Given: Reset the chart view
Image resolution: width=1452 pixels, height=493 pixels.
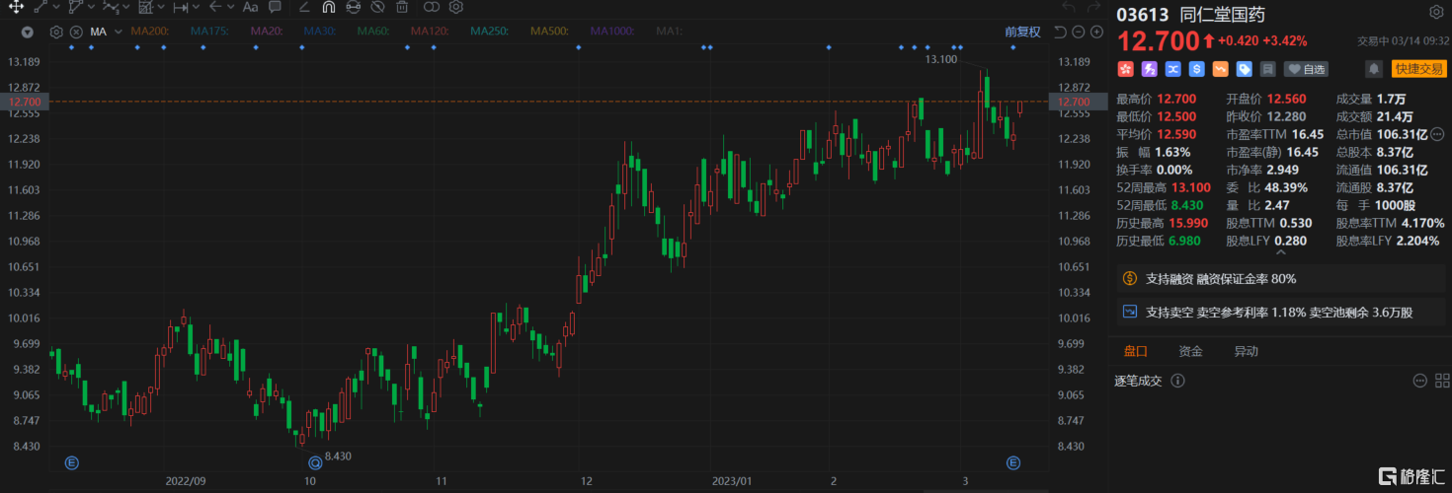Looking at the screenshot, I should point(1060,32).
